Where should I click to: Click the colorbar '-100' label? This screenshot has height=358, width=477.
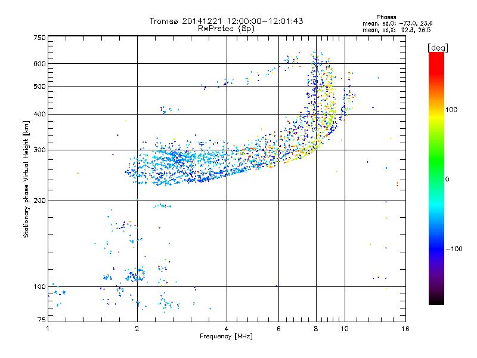click(454, 249)
